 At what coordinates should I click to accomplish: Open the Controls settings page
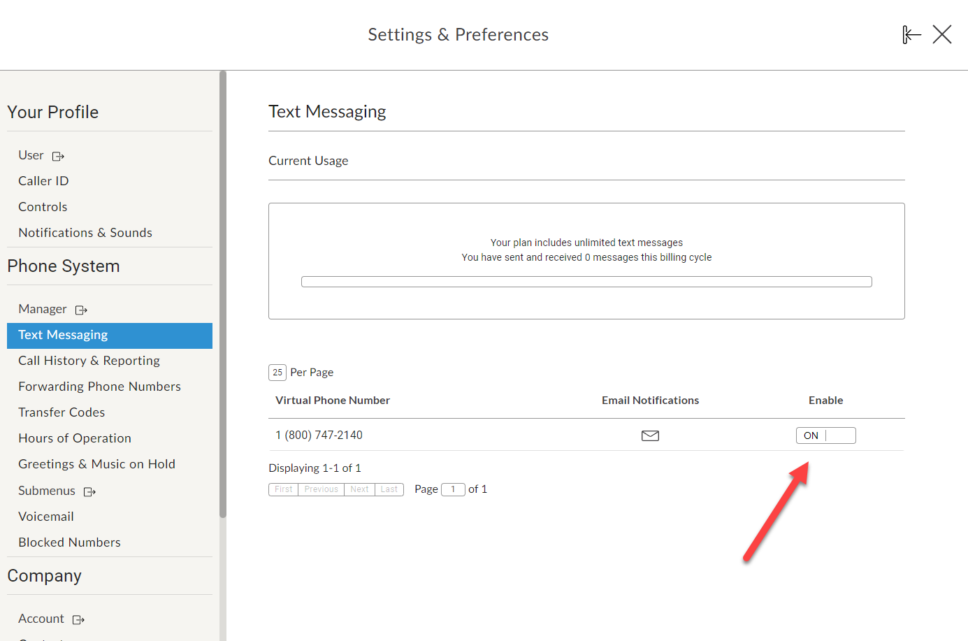pyautogui.click(x=43, y=206)
